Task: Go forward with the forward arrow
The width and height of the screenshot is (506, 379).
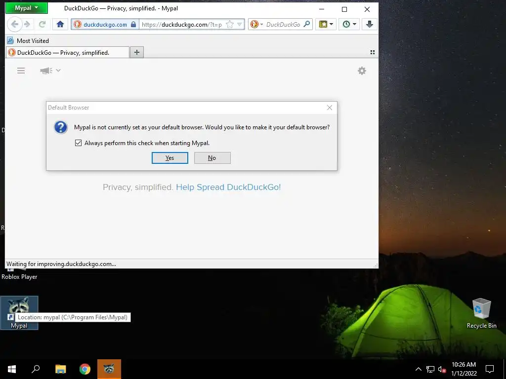Action: [x=28, y=24]
